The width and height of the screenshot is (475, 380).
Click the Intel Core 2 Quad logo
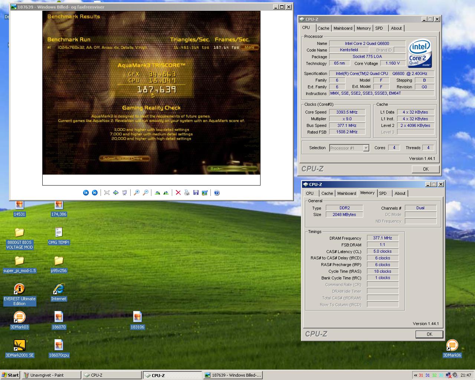click(x=420, y=53)
